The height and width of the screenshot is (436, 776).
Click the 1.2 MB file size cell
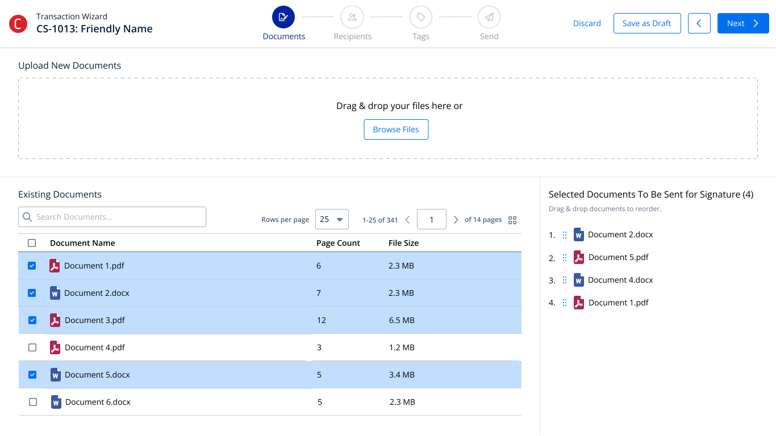tap(402, 347)
